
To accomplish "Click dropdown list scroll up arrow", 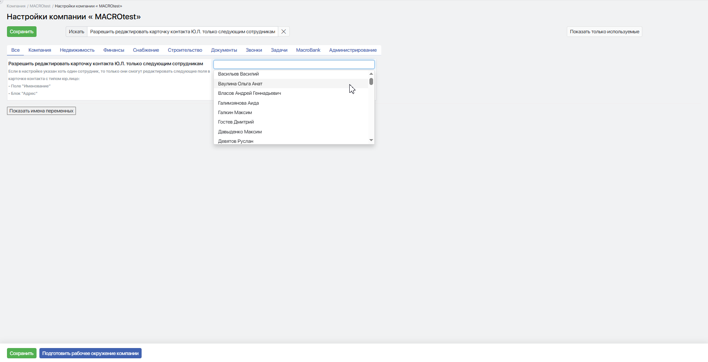I will click(371, 74).
